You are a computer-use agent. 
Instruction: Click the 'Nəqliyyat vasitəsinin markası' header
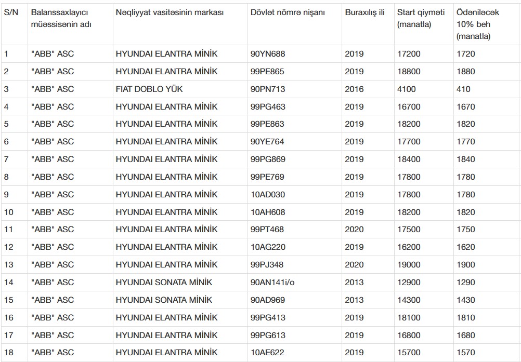170,12
